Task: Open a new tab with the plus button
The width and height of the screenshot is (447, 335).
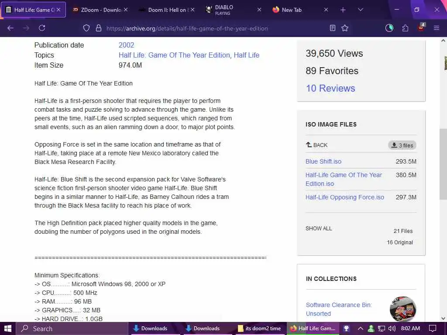Action: [343, 10]
